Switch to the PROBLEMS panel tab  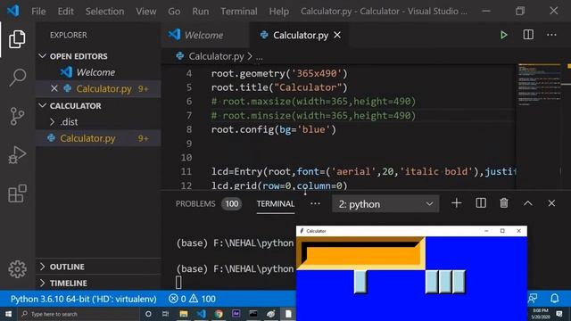tap(195, 204)
